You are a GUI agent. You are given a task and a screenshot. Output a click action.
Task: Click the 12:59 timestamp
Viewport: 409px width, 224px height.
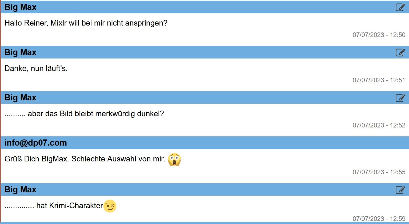point(379,219)
